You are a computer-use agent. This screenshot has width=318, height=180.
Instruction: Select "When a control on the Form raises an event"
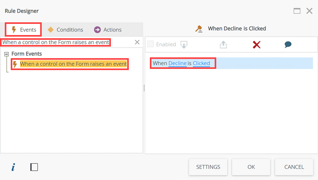point(73,64)
